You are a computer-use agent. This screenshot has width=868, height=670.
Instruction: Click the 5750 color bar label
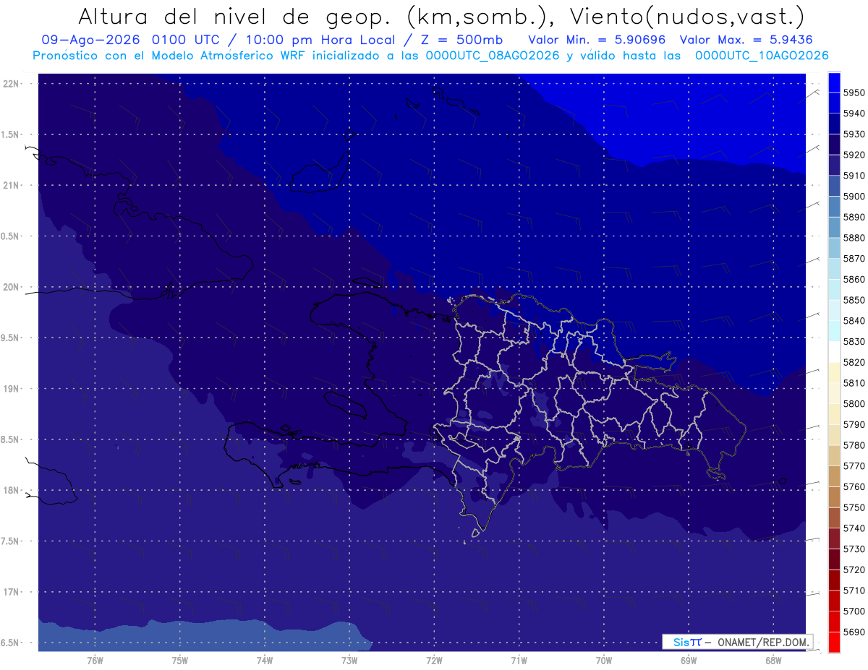click(x=854, y=507)
